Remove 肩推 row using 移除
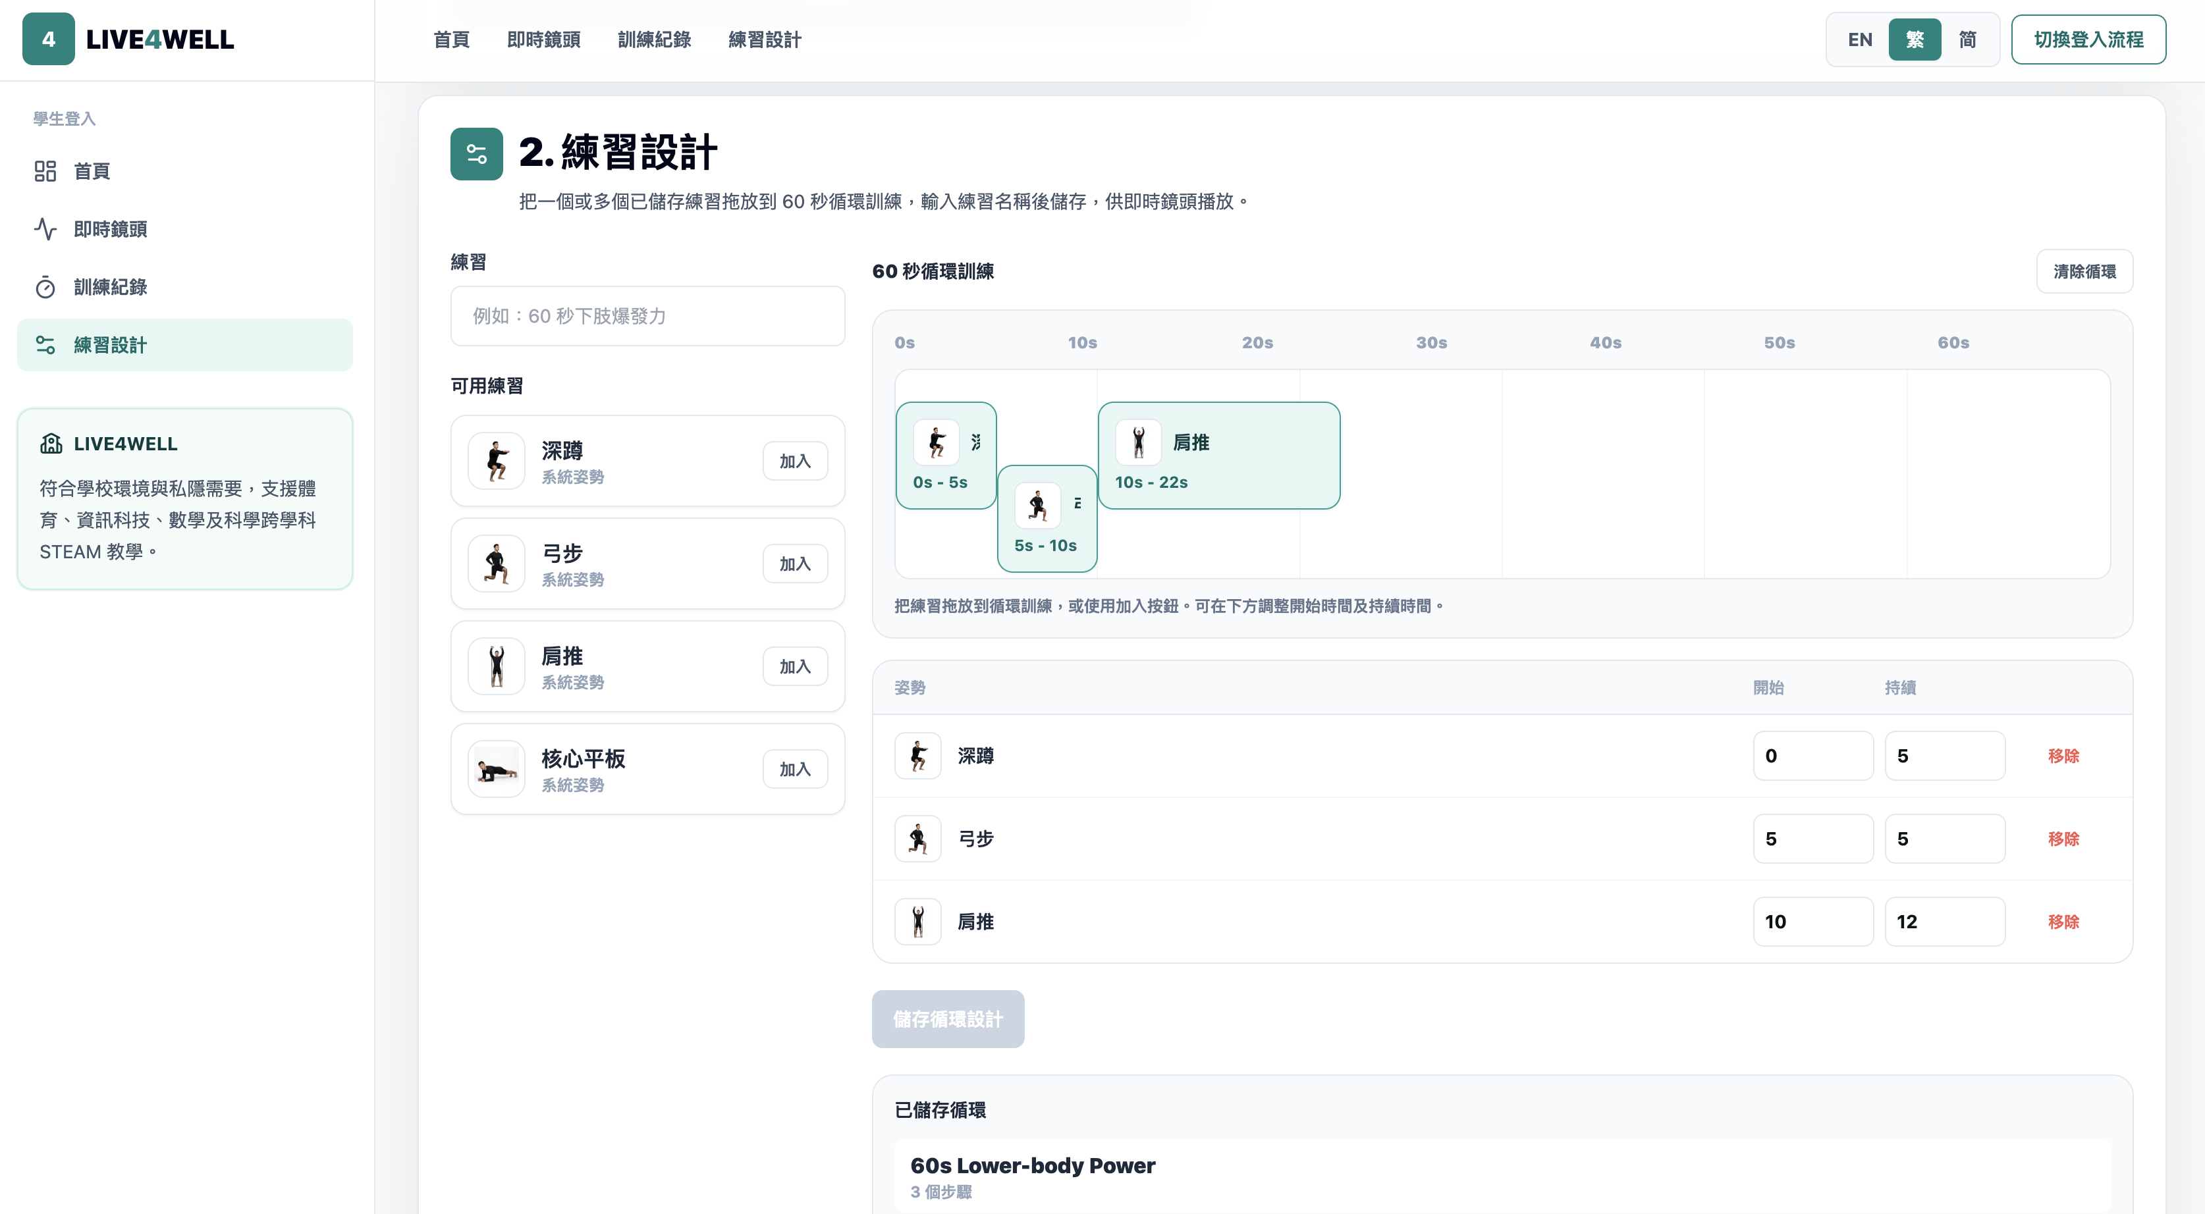The height and width of the screenshot is (1214, 2205). click(2063, 922)
